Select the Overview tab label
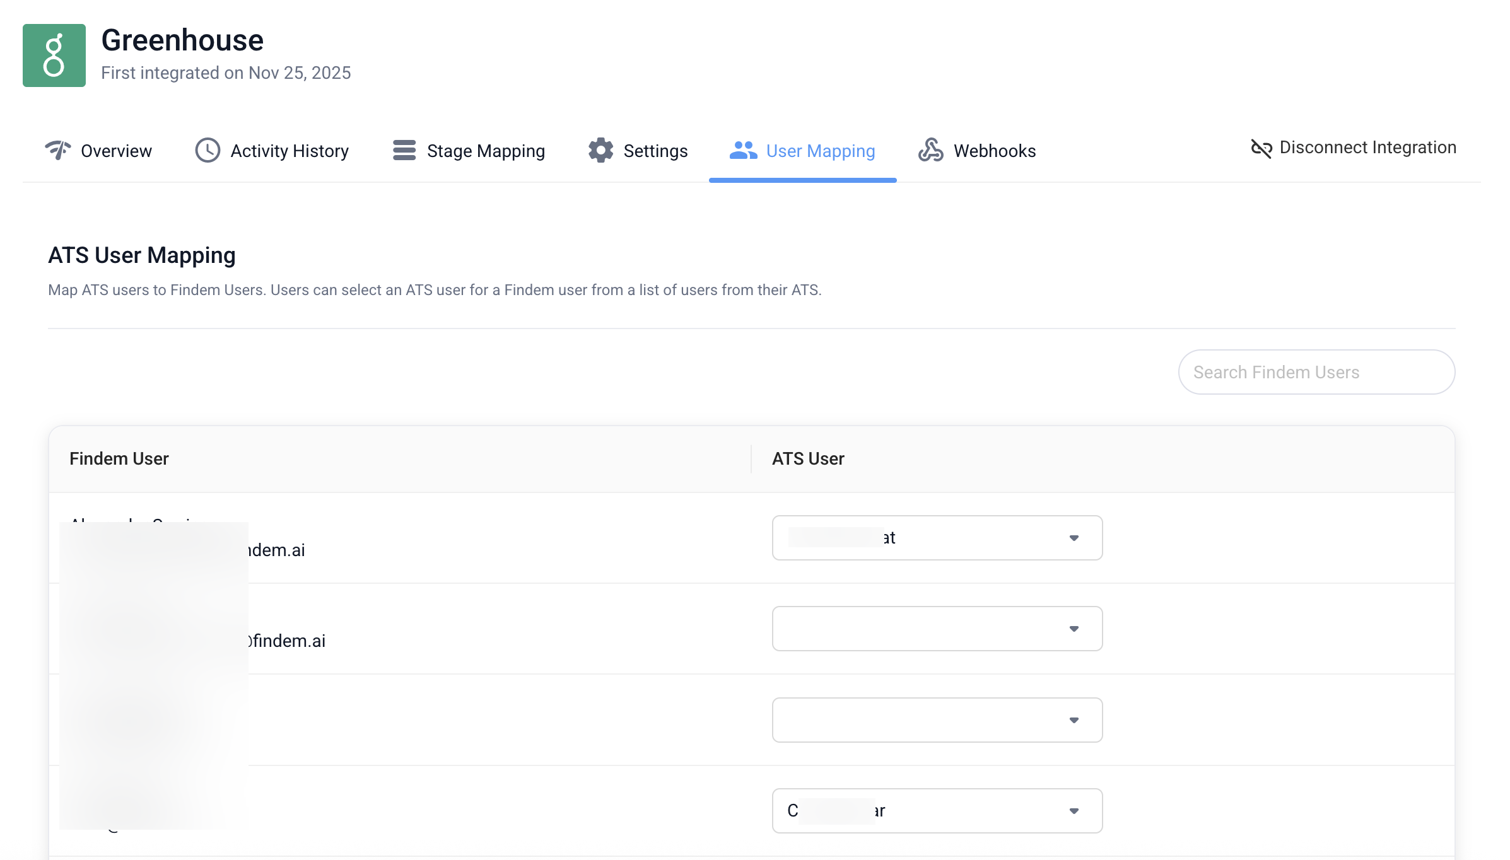 click(116, 151)
